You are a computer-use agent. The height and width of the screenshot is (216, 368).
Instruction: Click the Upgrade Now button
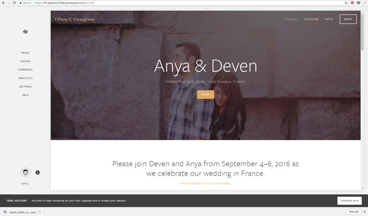tap(350, 201)
